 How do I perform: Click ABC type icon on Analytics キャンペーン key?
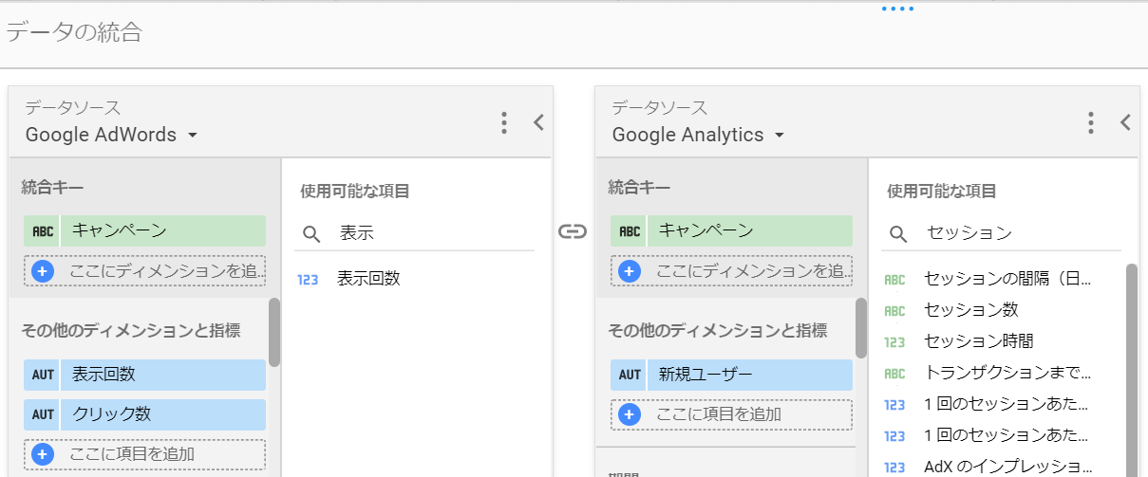point(630,230)
